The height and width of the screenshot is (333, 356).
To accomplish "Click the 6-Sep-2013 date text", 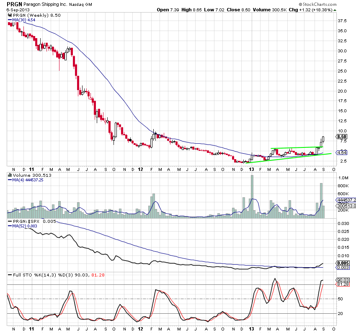I will 18,10.
